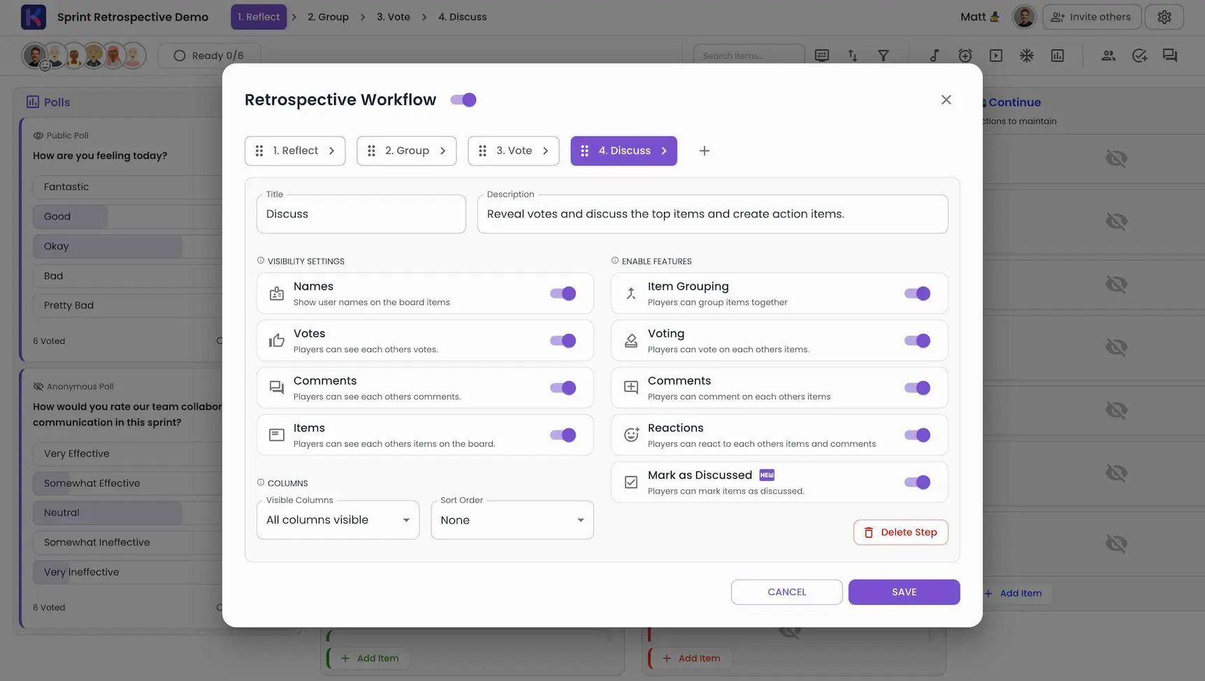Click the comment view icon next to search
The width and height of the screenshot is (1205, 681).
(x=822, y=55)
